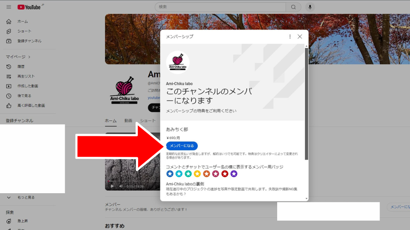Mute the featured video volume

[x=121, y=186]
